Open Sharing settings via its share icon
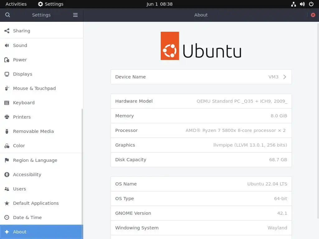This screenshot has height=239, width=319. point(7,31)
